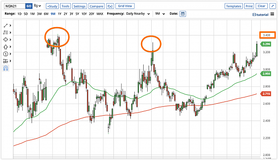Expand line tool options arrow
Screen dimensions: 278x160
11,26
